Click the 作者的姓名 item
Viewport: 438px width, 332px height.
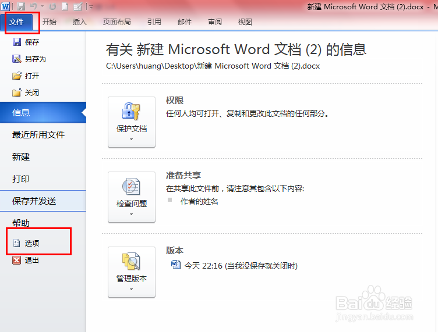pyautogui.click(x=199, y=201)
